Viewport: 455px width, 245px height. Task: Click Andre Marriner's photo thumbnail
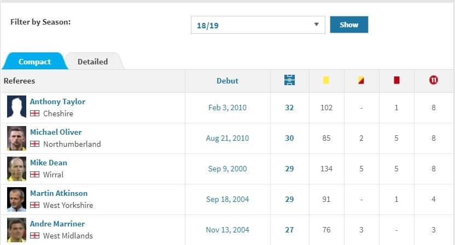(16, 230)
